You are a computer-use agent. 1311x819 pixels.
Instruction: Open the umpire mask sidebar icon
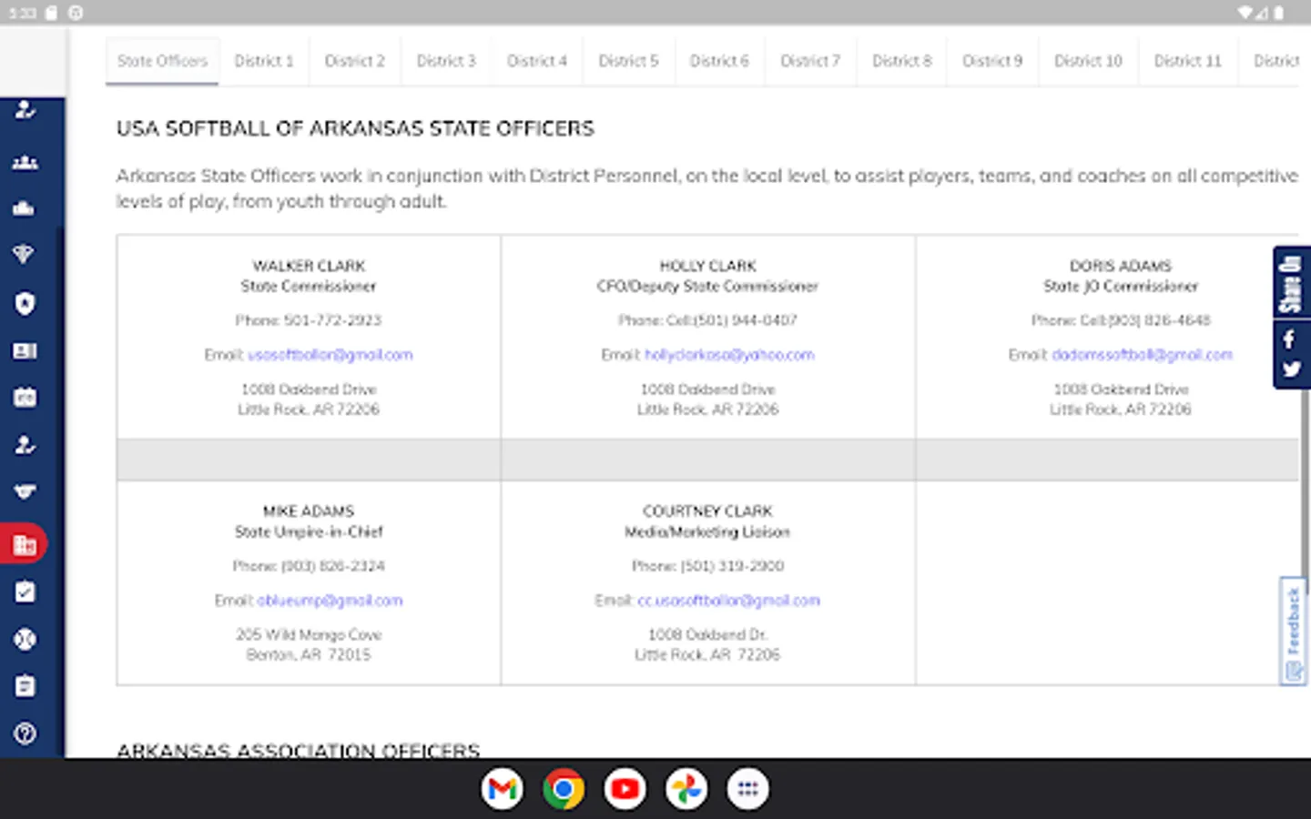pyautogui.click(x=25, y=491)
